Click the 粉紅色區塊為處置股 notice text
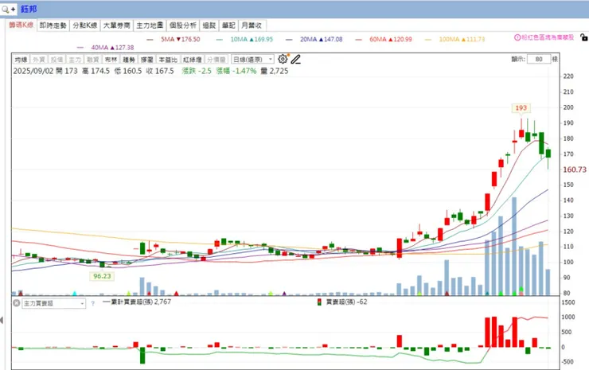This screenshot has width=589, height=370. pyautogui.click(x=548, y=37)
